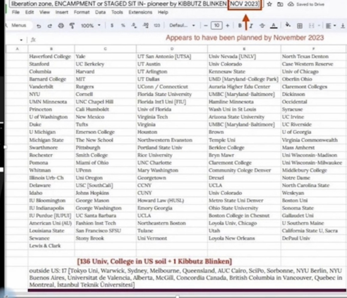347x298 pixels.
Task: Select column F header
Action: (313, 49)
